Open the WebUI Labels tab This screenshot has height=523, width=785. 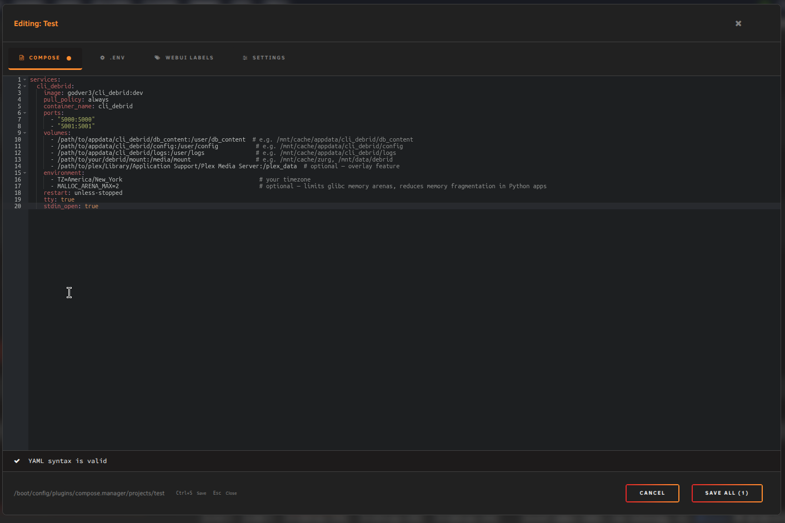tap(184, 58)
